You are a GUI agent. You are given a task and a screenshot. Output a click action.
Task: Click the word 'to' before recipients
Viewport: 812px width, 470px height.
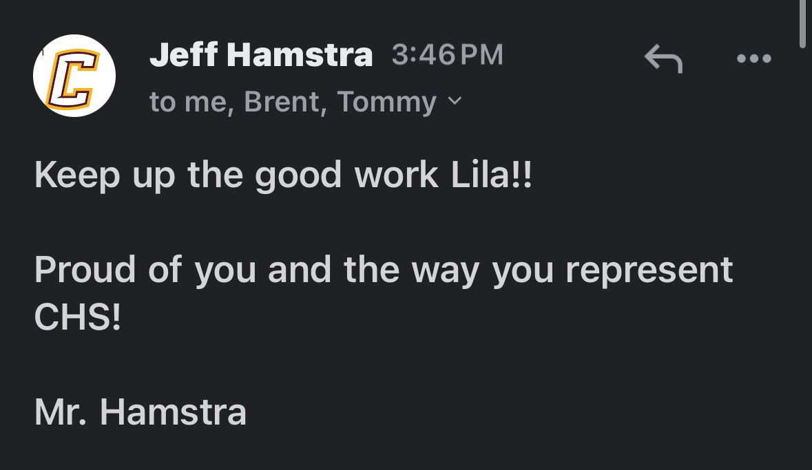pyautogui.click(x=163, y=102)
